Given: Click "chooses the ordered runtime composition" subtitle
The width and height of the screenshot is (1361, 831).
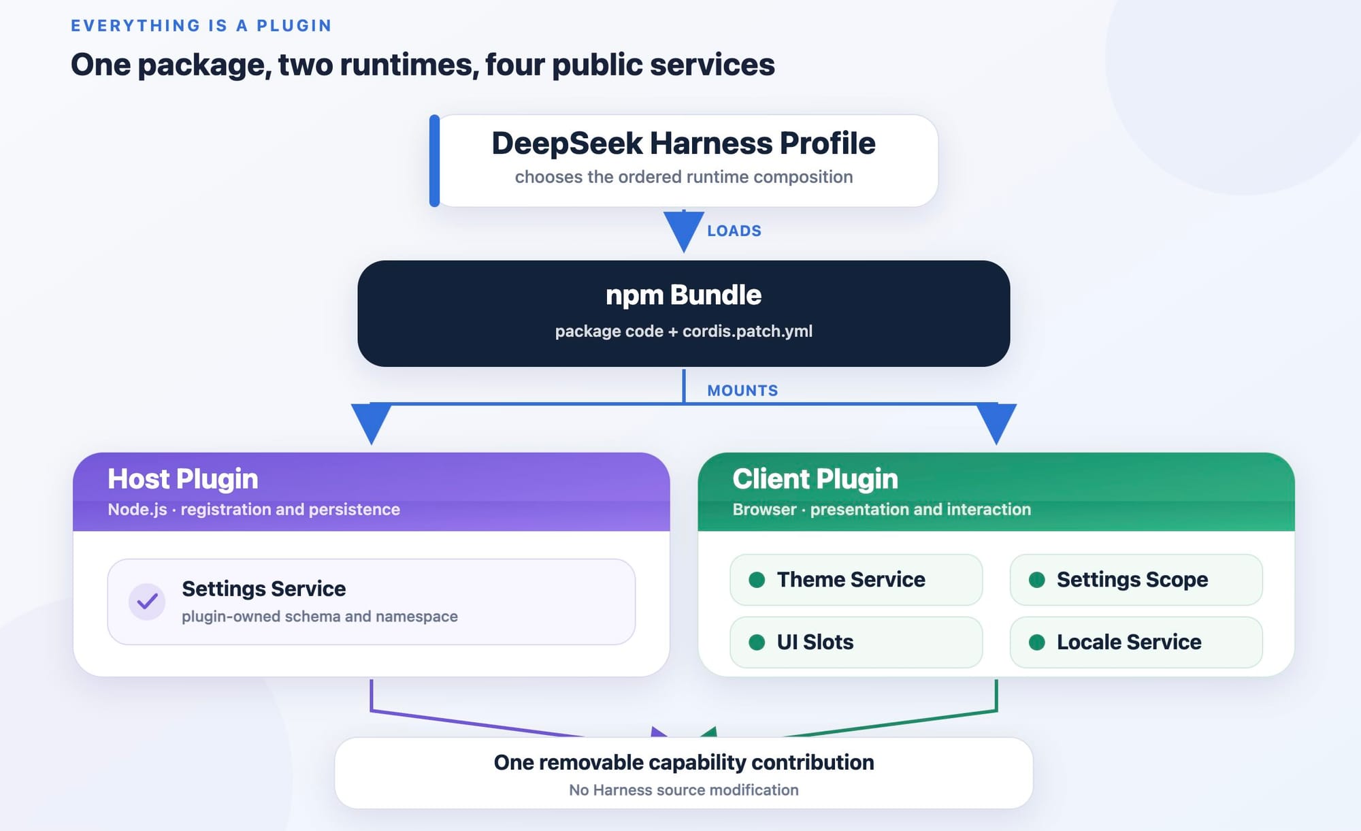Looking at the screenshot, I should click(684, 177).
